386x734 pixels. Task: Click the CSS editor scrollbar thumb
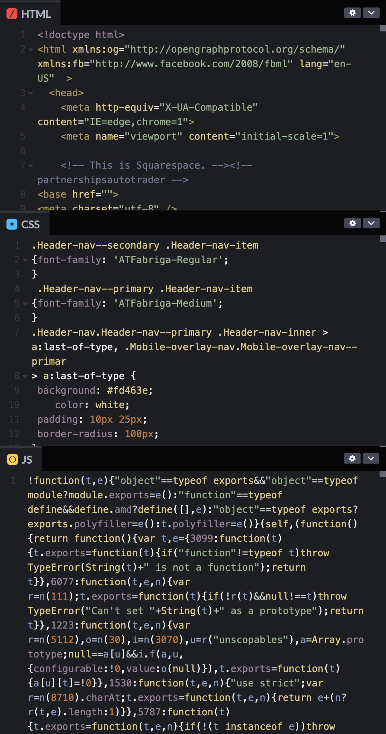(x=383, y=239)
